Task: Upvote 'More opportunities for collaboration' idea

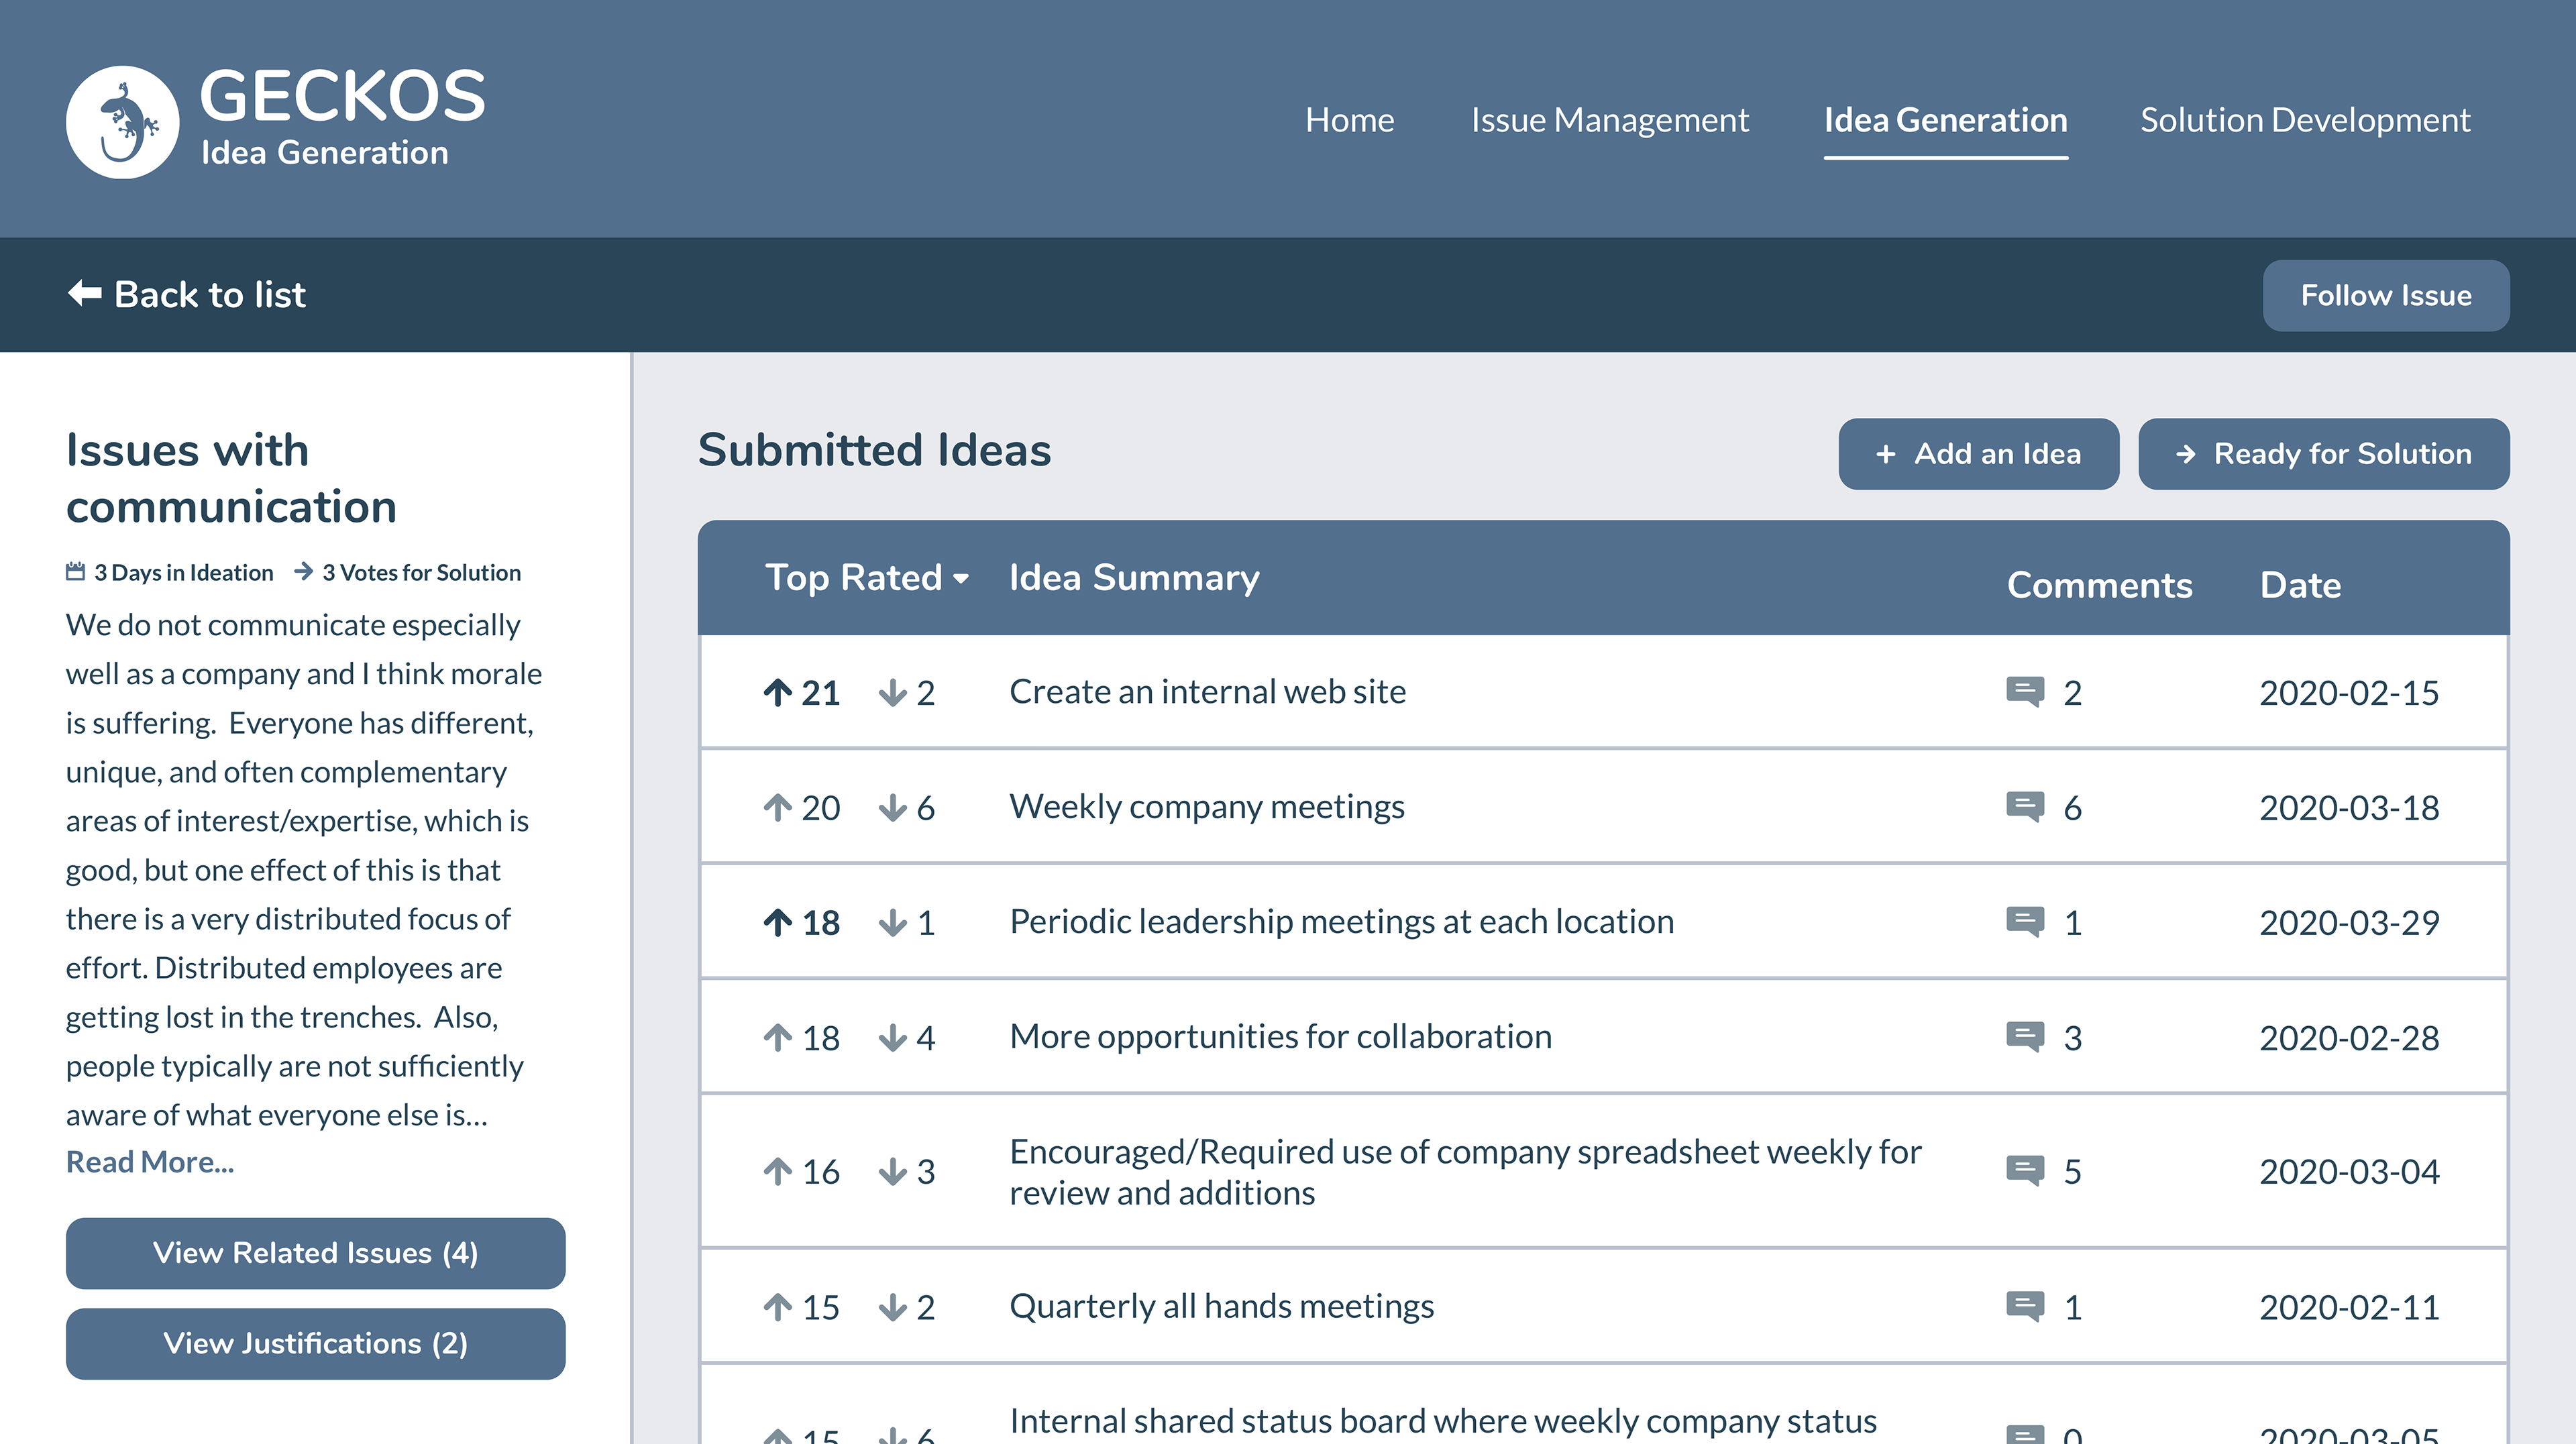Action: coord(778,1037)
